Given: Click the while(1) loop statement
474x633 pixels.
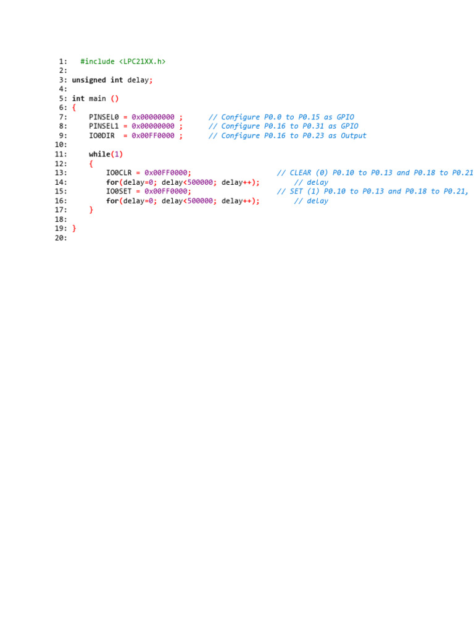Looking at the screenshot, I should tap(106, 154).
